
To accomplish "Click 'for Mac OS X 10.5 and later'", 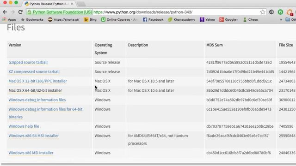I will (x=151, y=81).
